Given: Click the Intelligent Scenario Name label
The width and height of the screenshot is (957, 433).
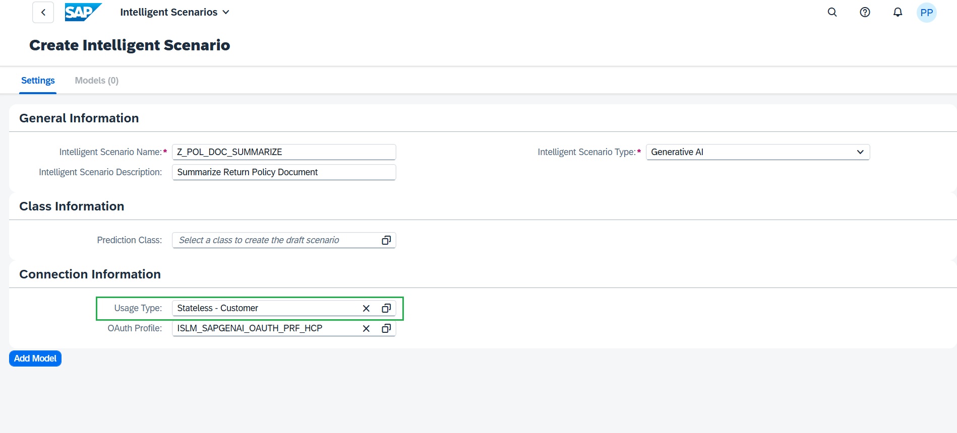Looking at the screenshot, I should tap(110, 152).
